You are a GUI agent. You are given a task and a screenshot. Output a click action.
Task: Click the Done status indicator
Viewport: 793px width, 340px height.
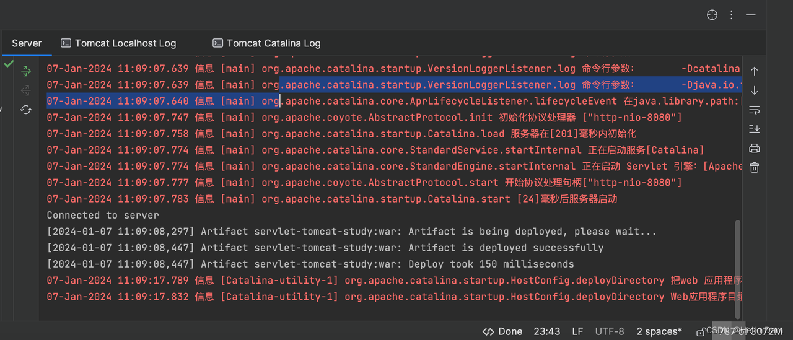pyautogui.click(x=502, y=331)
